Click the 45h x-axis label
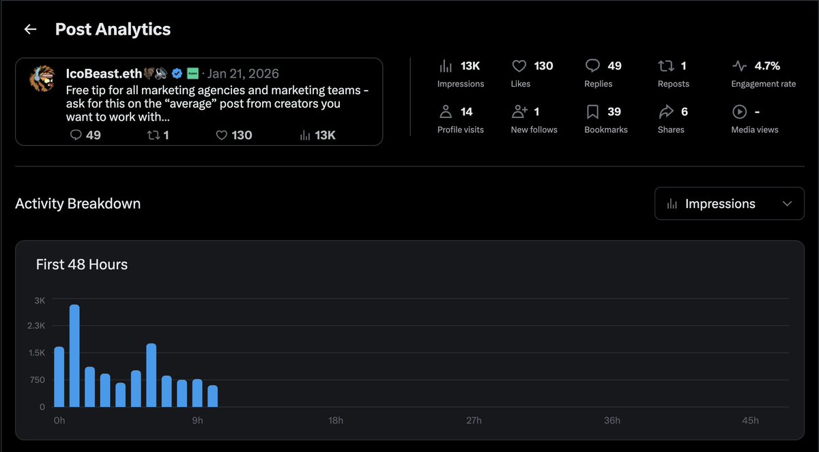 point(750,421)
